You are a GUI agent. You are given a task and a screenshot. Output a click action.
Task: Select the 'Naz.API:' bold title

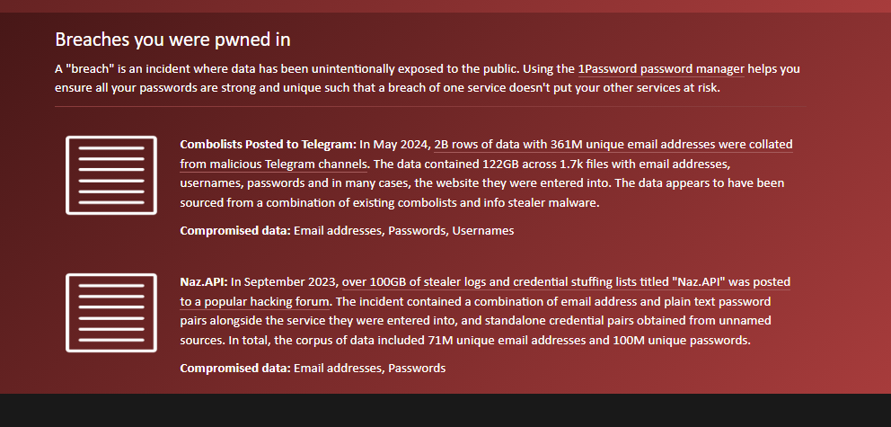click(x=204, y=282)
